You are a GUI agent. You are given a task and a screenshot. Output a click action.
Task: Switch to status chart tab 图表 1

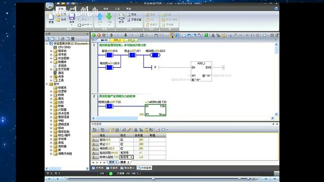click(113, 162)
